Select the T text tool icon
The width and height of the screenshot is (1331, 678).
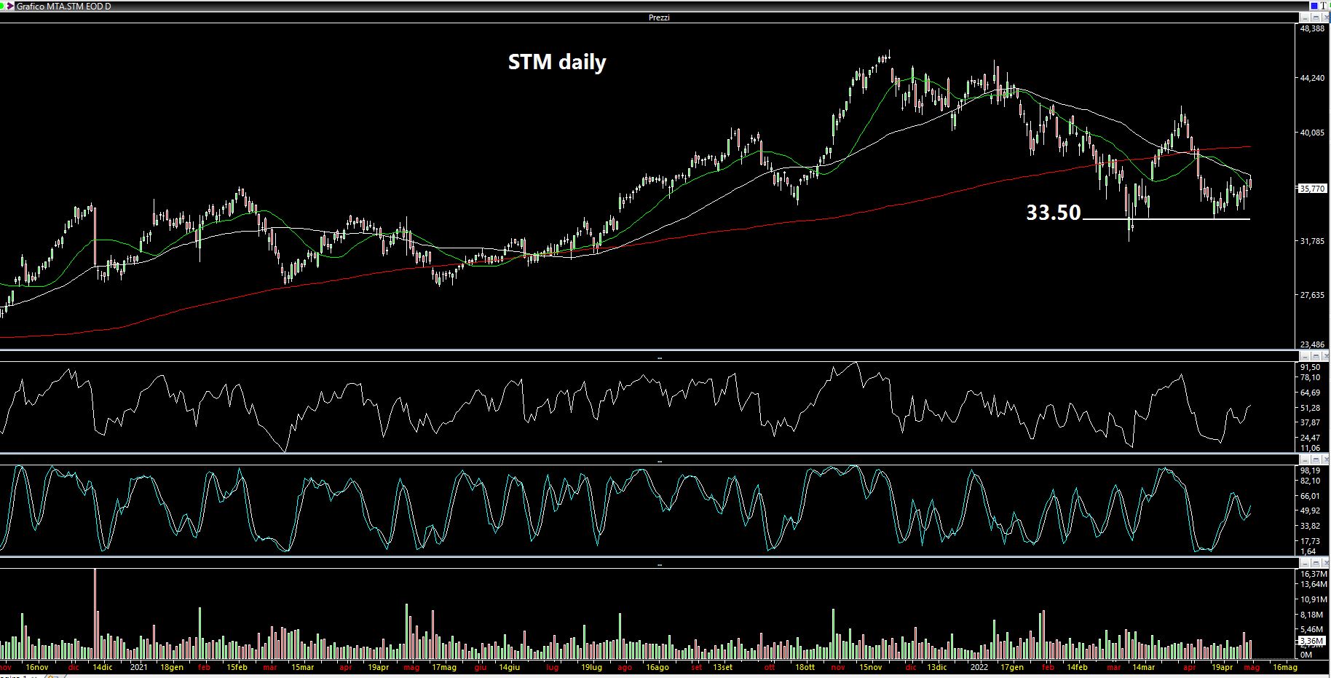click(1324, 6)
